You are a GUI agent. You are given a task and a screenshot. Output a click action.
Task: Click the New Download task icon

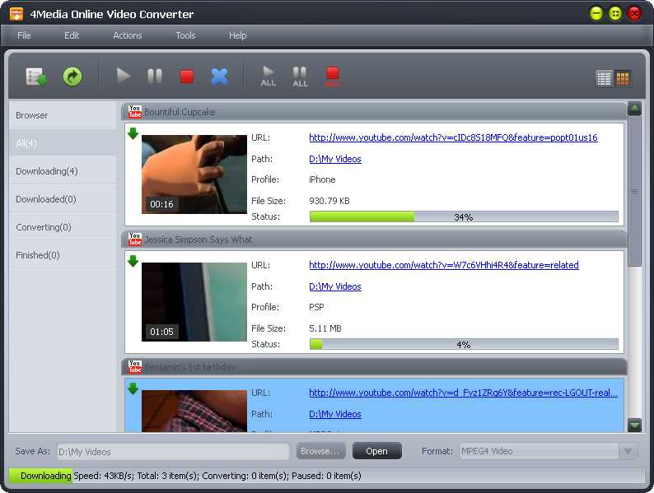[36, 77]
